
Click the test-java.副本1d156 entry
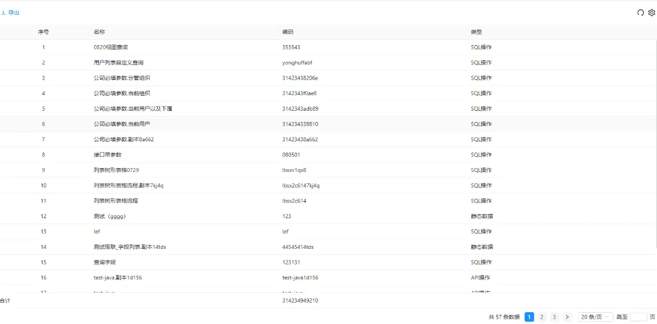point(118,278)
